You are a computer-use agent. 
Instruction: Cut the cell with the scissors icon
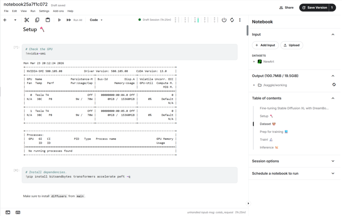point(27,20)
